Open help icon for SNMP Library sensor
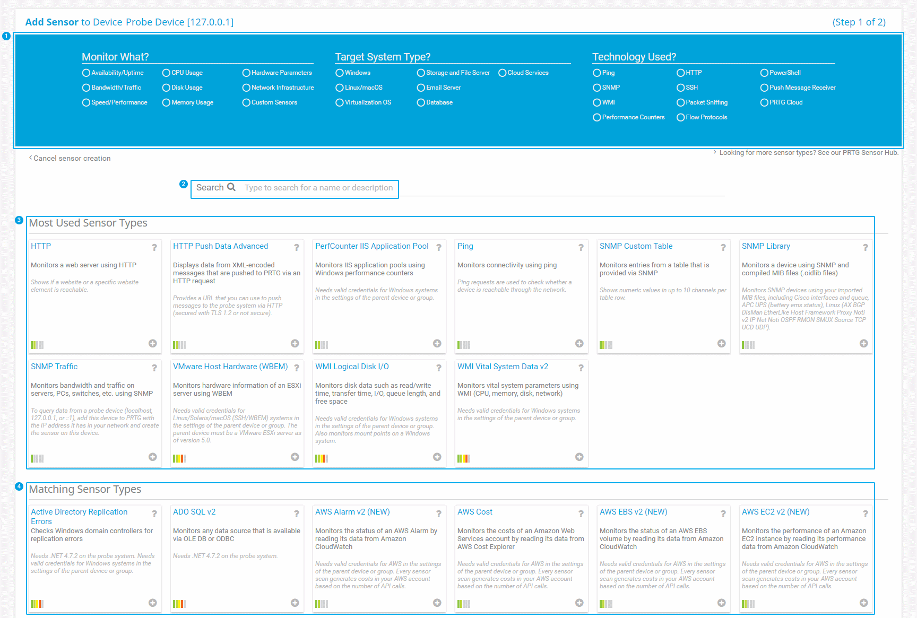 tap(865, 247)
